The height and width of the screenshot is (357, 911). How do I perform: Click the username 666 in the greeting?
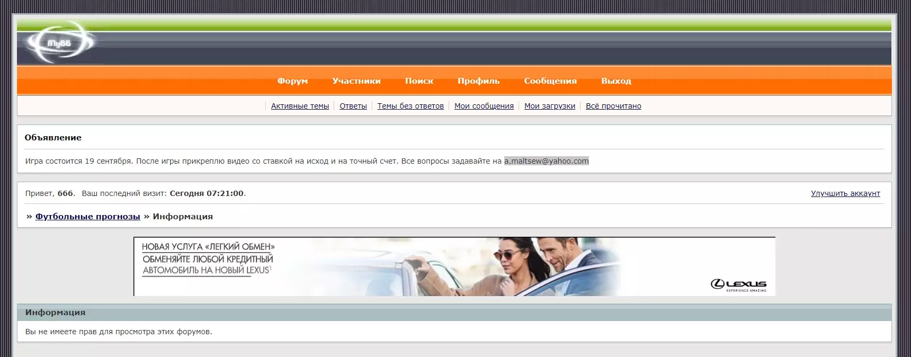tap(65, 193)
